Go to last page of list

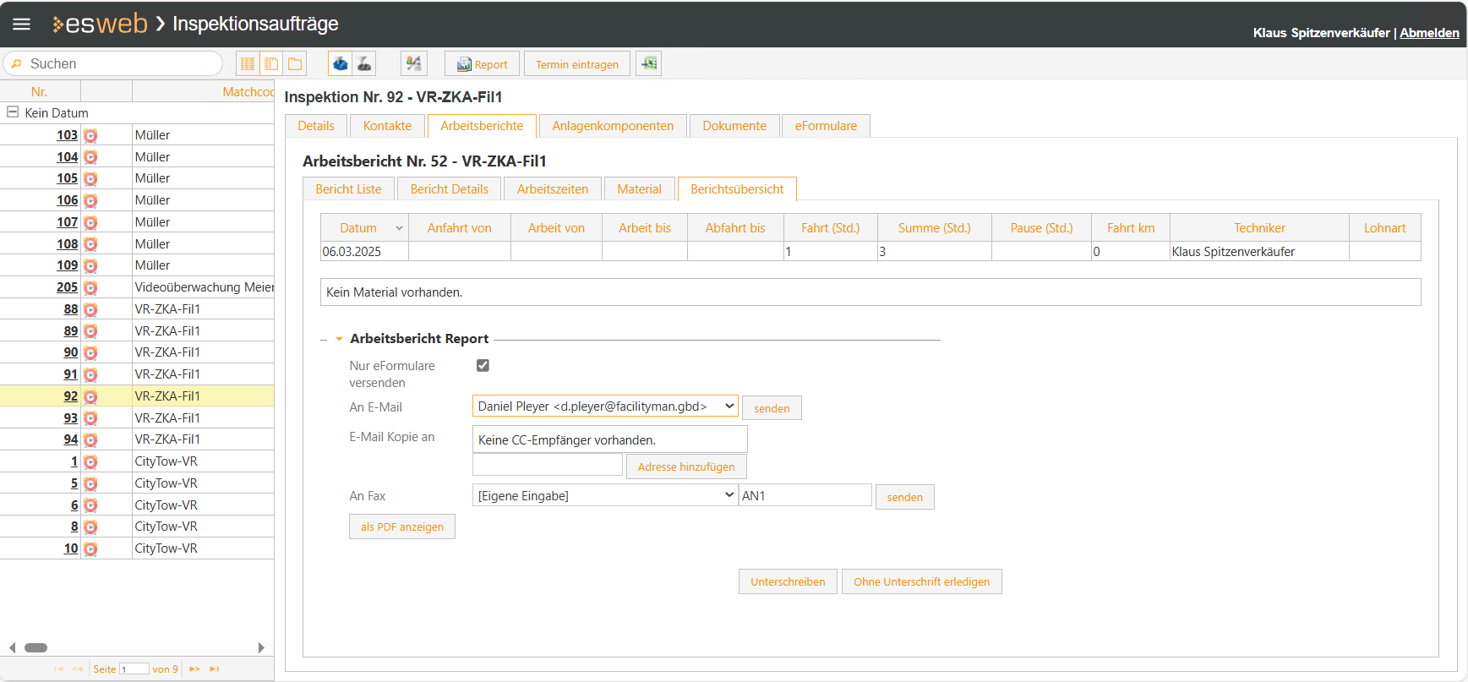[x=215, y=669]
